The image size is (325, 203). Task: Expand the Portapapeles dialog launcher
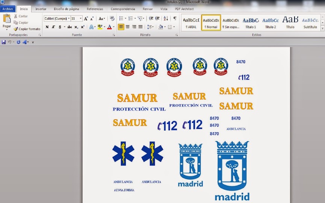[40, 35]
